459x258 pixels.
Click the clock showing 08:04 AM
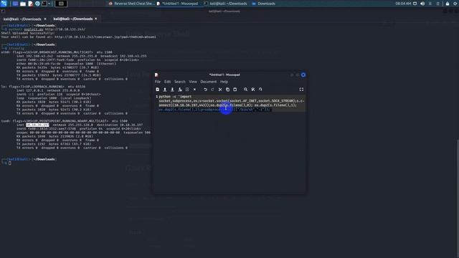(x=403, y=4)
